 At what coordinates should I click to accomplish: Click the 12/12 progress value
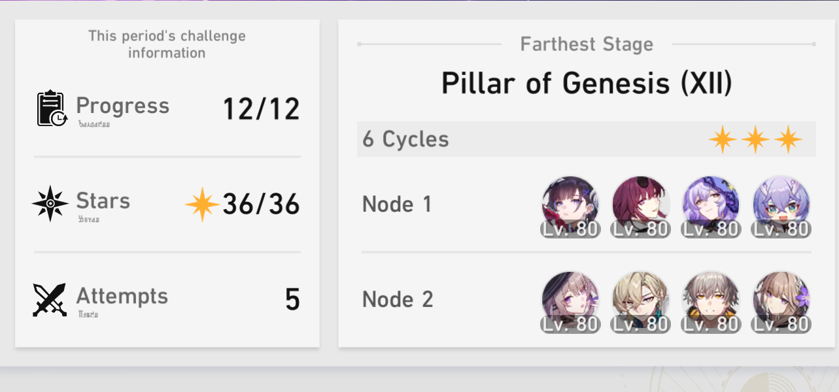tap(261, 109)
